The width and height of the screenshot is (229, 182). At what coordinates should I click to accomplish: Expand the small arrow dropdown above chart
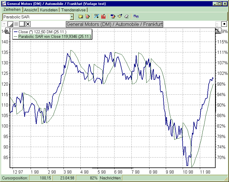4,24
